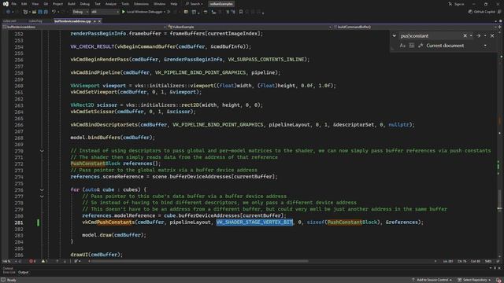This screenshot has height=283, width=504.
Task: Click the highlighted VK_SHADER_STAGE_VERTEX_BIT text
Action: (254, 222)
